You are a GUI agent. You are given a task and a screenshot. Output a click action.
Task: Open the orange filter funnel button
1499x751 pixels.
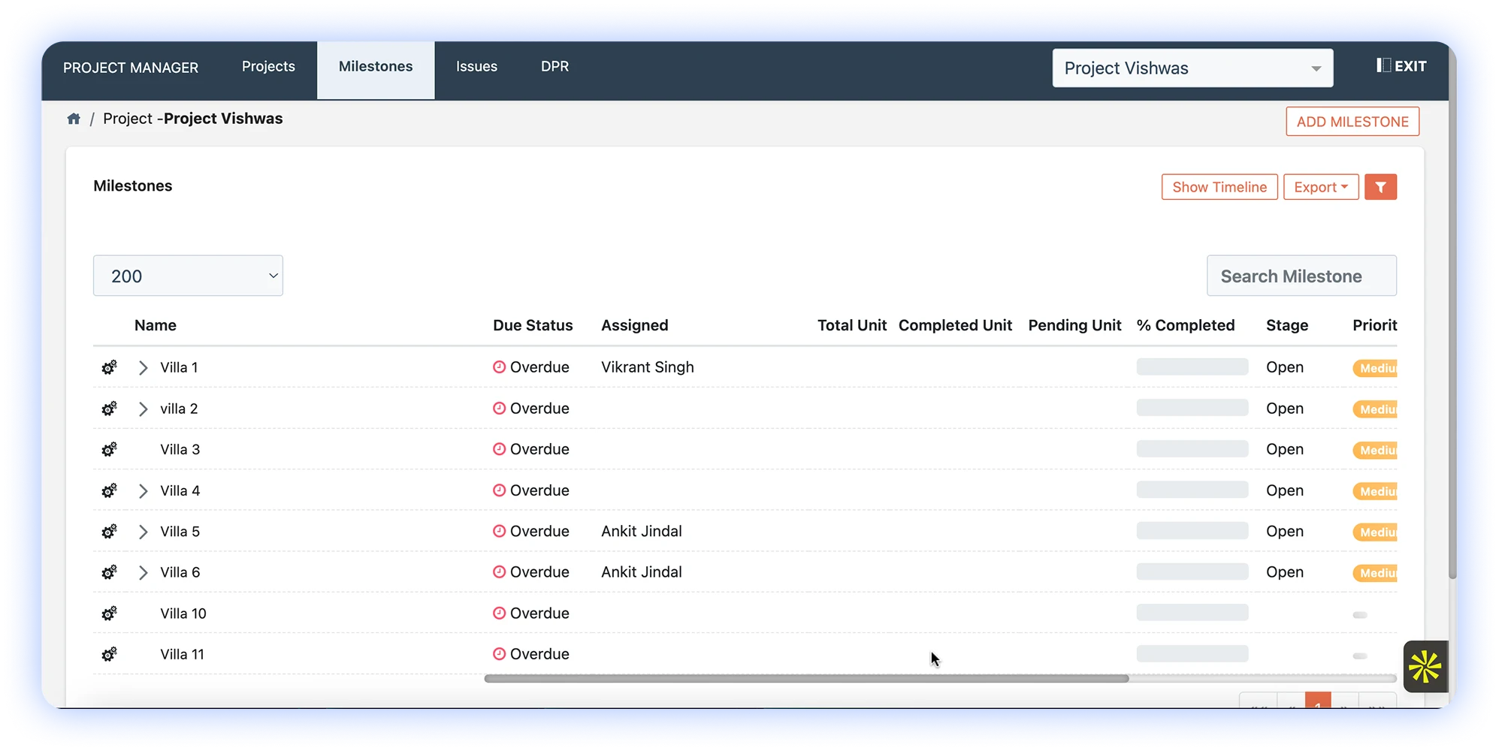pyautogui.click(x=1381, y=187)
